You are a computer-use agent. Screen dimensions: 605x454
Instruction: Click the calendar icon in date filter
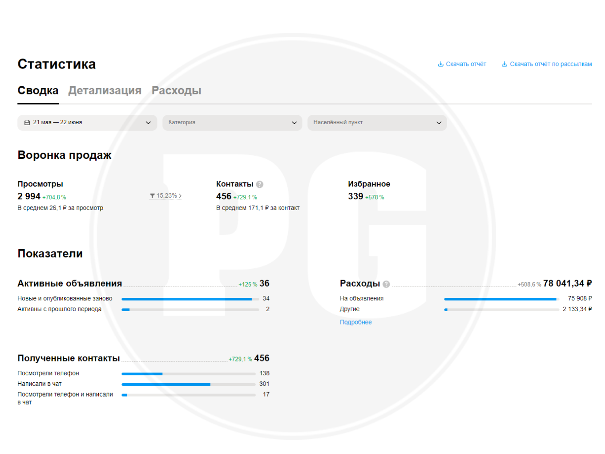[27, 122]
